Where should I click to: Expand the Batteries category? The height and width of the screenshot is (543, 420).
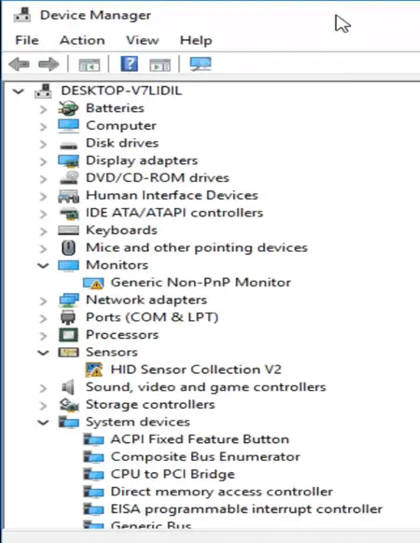click(43, 109)
